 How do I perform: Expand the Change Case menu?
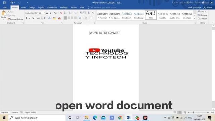(55, 13)
